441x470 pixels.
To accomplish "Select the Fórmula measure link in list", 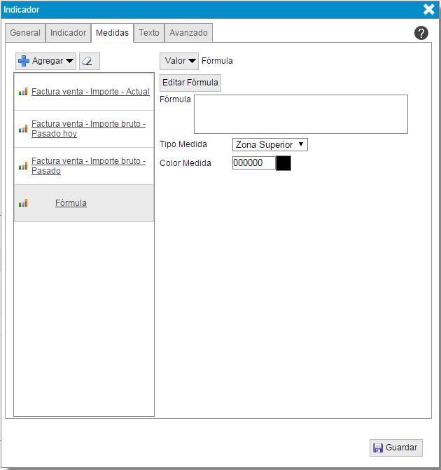I will pyautogui.click(x=71, y=203).
